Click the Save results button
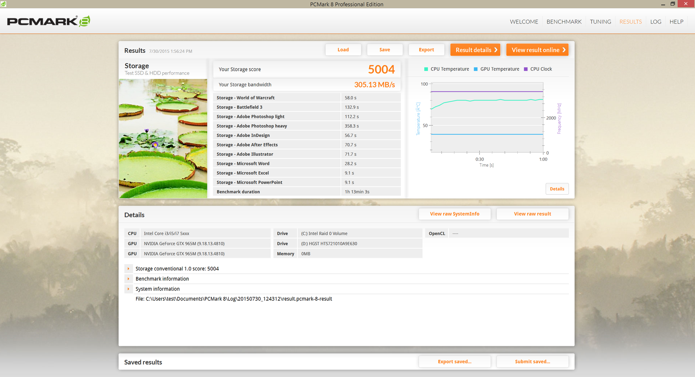 pyautogui.click(x=385, y=50)
